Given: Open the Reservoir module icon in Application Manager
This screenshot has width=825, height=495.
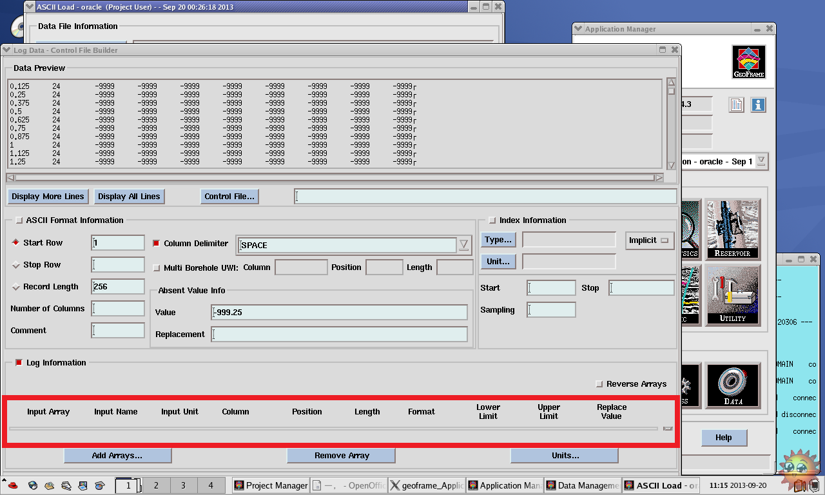Looking at the screenshot, I should tap(732, 228).
